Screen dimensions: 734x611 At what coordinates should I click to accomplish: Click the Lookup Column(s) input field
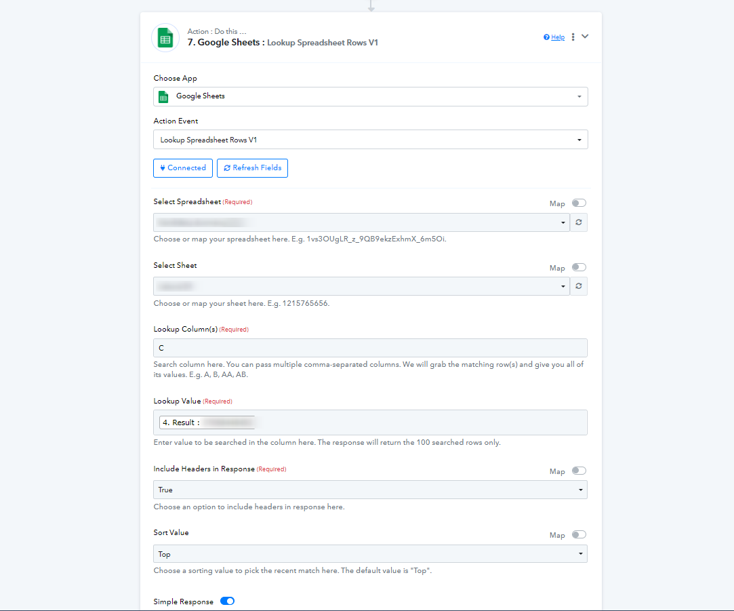coord(370,348)
